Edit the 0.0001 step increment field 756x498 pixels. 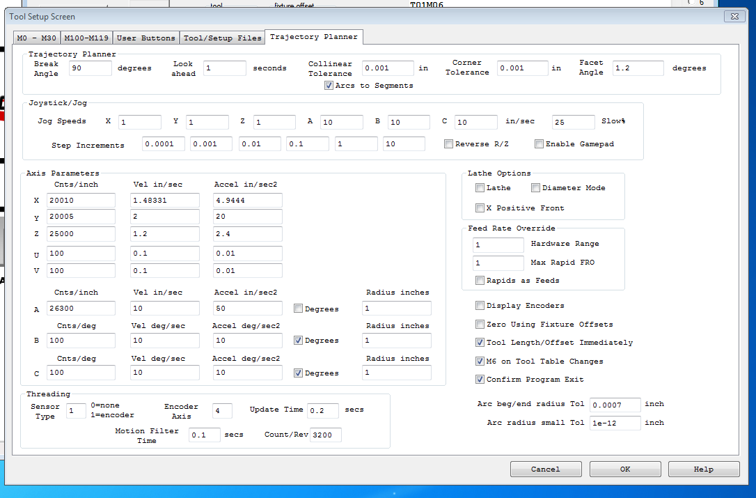(164, 143)
